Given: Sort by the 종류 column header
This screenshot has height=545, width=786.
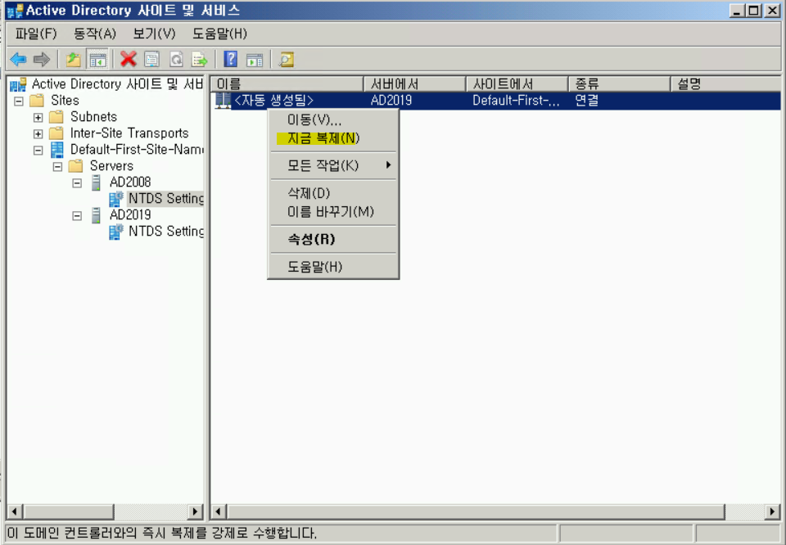Looking at the screenshot, I should (620, 83).
